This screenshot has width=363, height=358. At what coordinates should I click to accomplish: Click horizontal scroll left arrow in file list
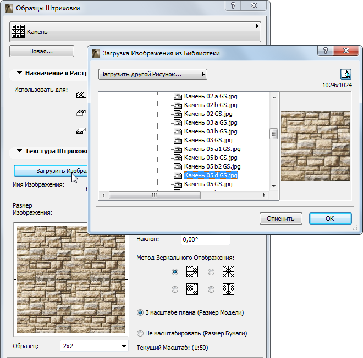pos(103,195)
